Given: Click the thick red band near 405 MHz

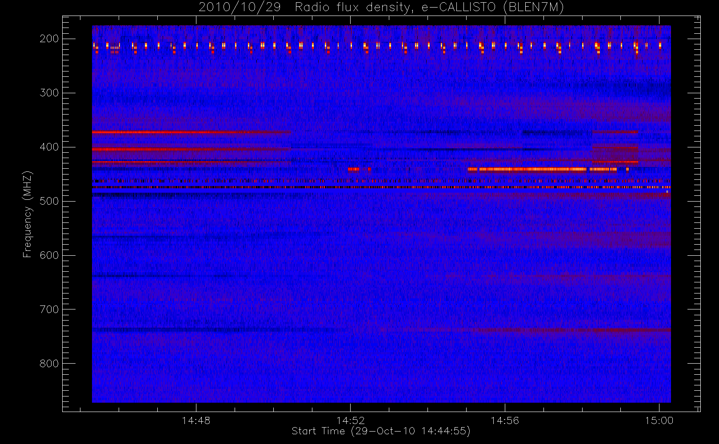Looking at the screenshot, I should 192,149.
